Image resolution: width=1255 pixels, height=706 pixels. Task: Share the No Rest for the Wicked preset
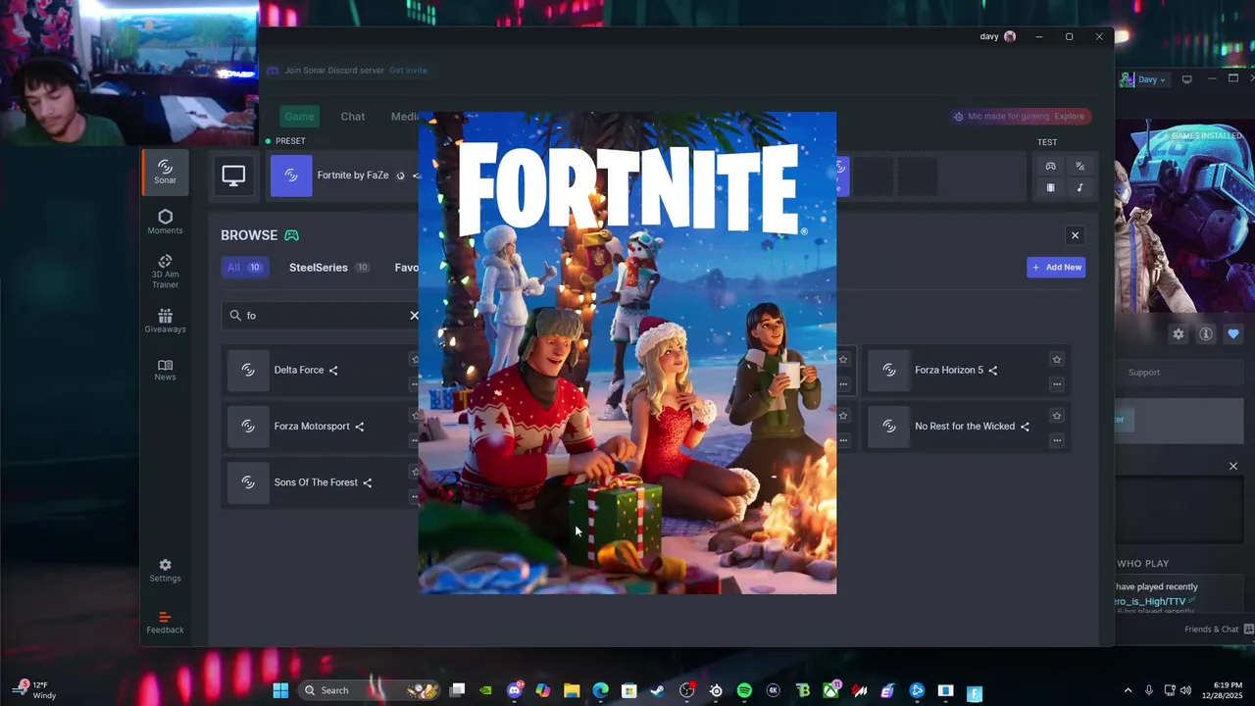1025,427
